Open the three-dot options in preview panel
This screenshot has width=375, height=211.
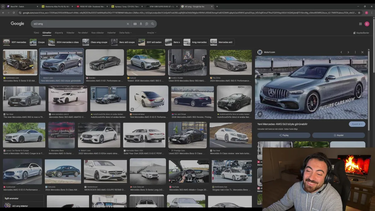(355, 52)
